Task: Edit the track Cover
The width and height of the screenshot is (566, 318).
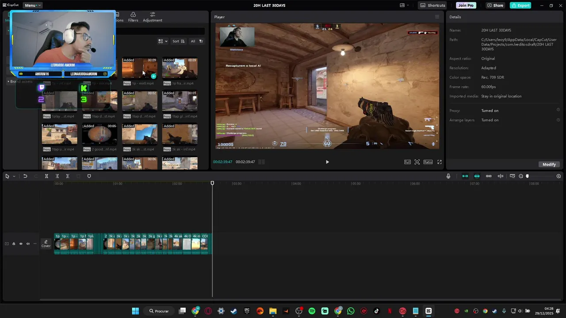Action: pyautogui.click(x=46, y=244)
